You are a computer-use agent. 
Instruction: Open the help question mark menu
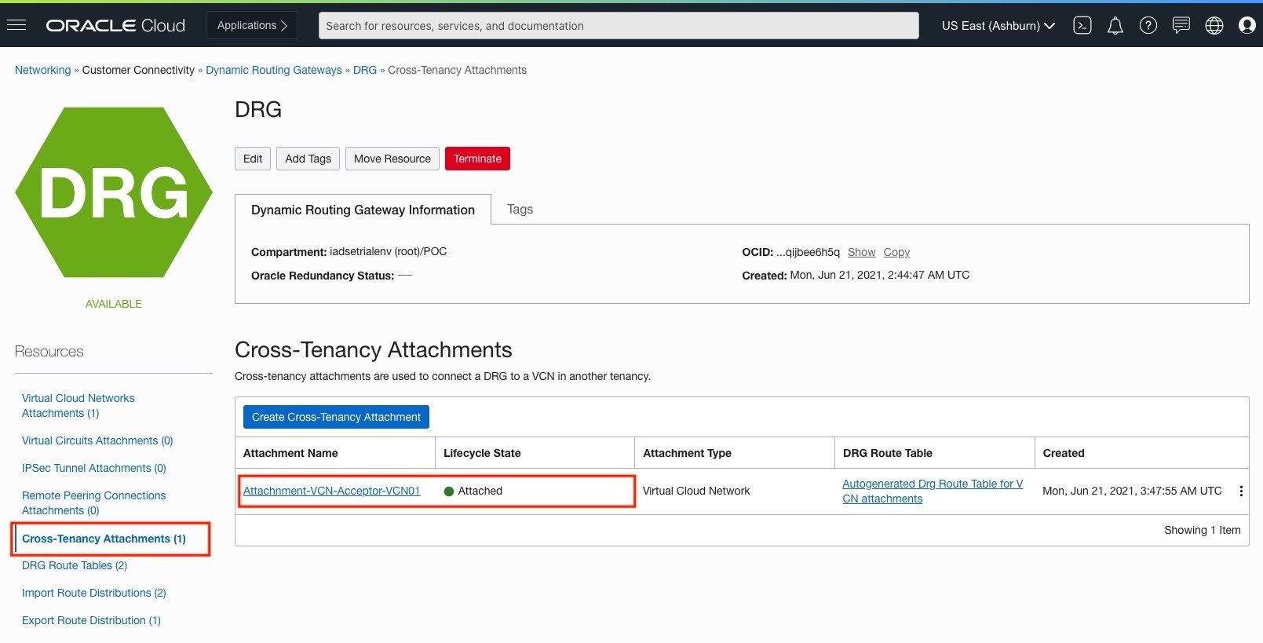pyautogui.click(x=1148, y=26)
